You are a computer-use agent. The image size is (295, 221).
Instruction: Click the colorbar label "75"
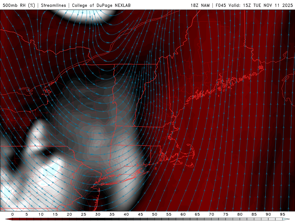coord(226,214)
